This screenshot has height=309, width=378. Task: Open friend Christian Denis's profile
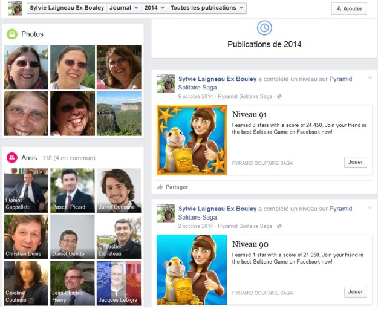tap(26, 236)
